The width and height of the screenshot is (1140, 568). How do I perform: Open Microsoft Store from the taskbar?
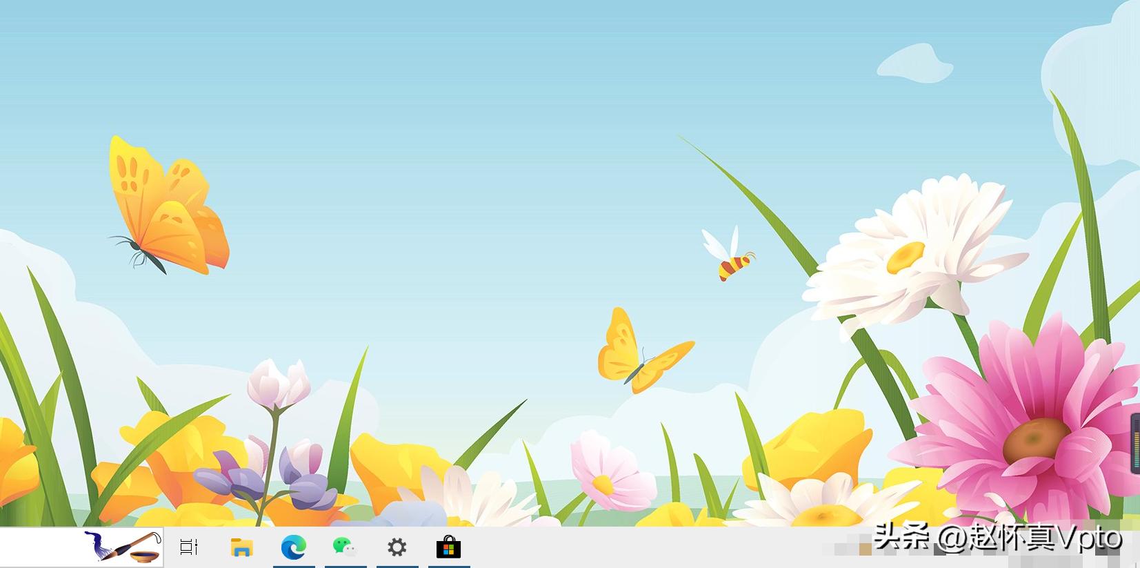tap(448, 548)
